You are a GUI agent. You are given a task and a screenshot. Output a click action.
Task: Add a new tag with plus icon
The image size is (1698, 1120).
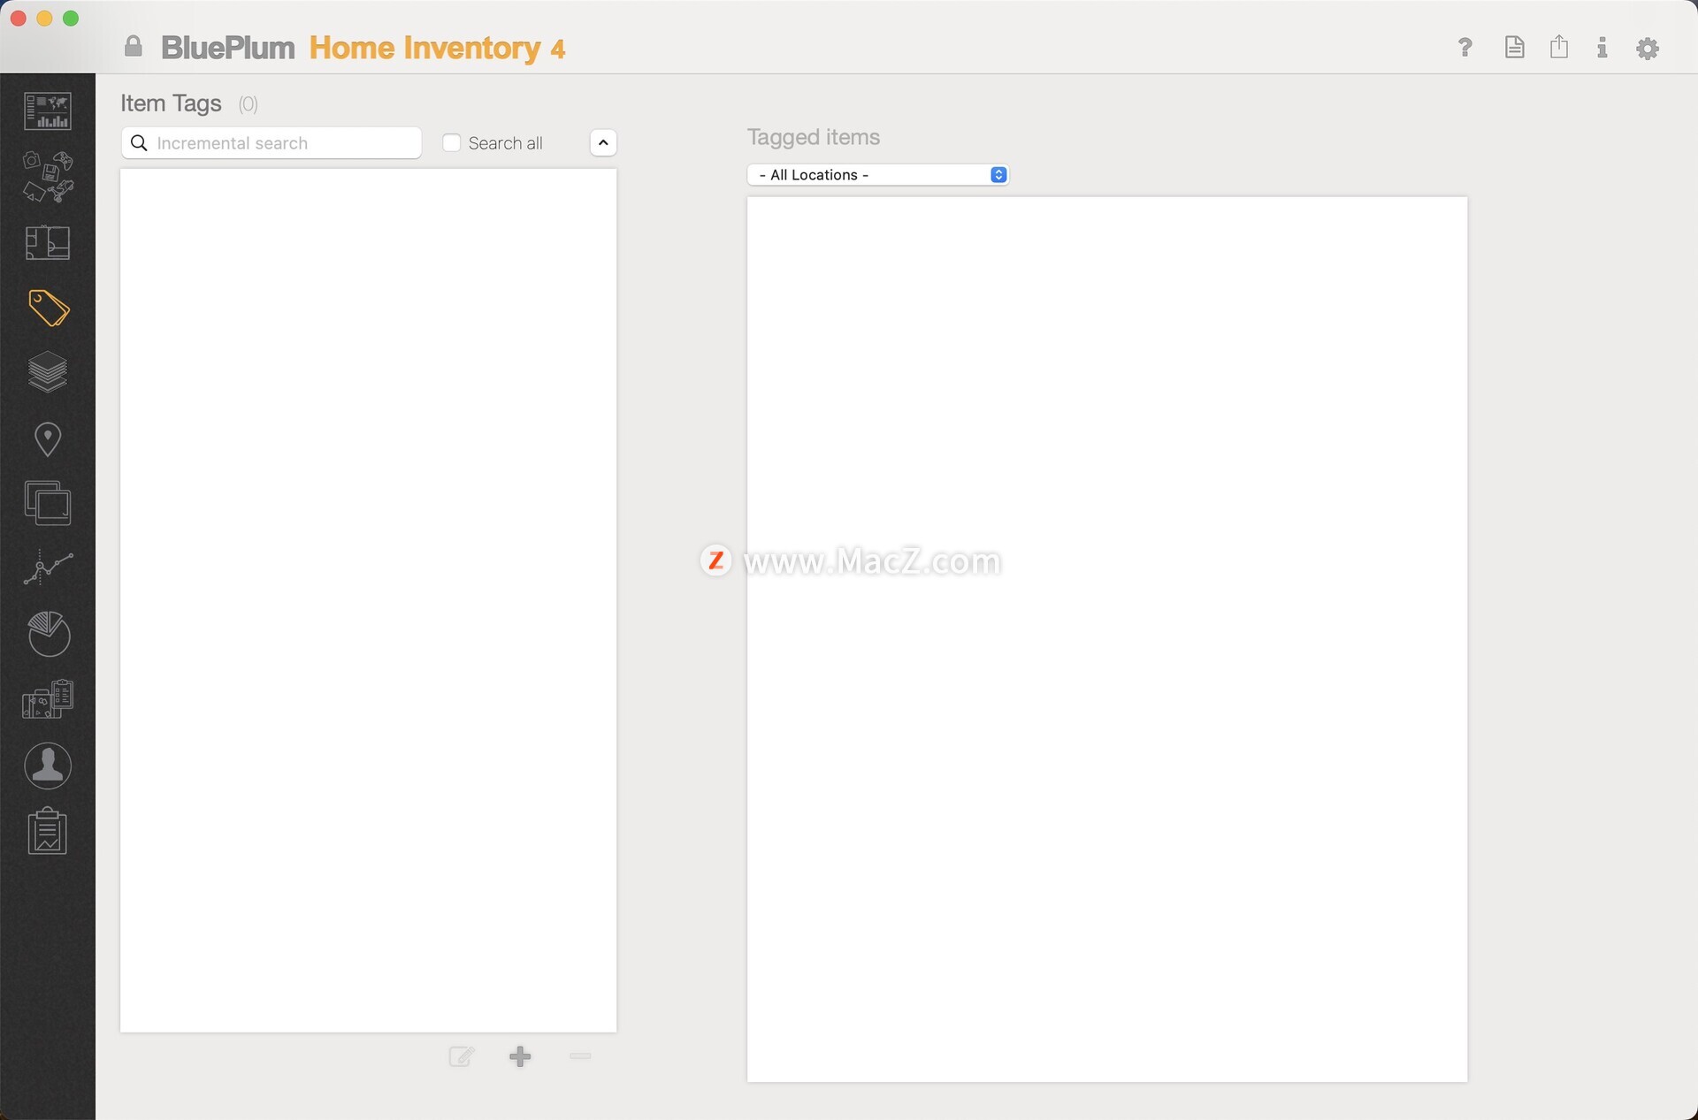(520, 1056)
